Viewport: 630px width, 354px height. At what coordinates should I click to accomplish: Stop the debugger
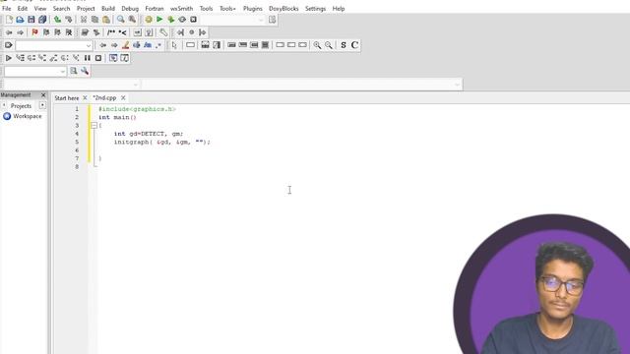pyautogui.click(x=98, y=58)
